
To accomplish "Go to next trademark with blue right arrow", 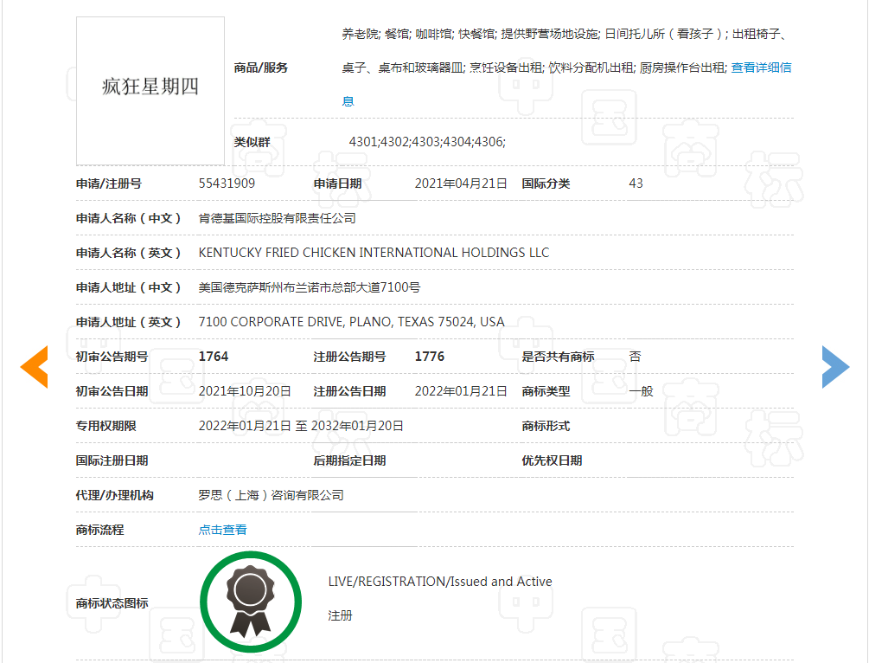I will click(835, 367).
